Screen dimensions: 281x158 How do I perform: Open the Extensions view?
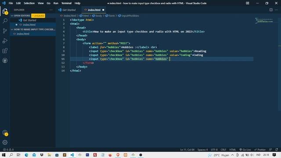[5, 51]
